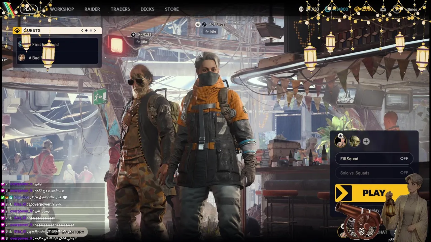Image resolution: width=431 pixels, height=242 pixels.
Task: Click the green emergency exit sign
Action: click(100, 97)
